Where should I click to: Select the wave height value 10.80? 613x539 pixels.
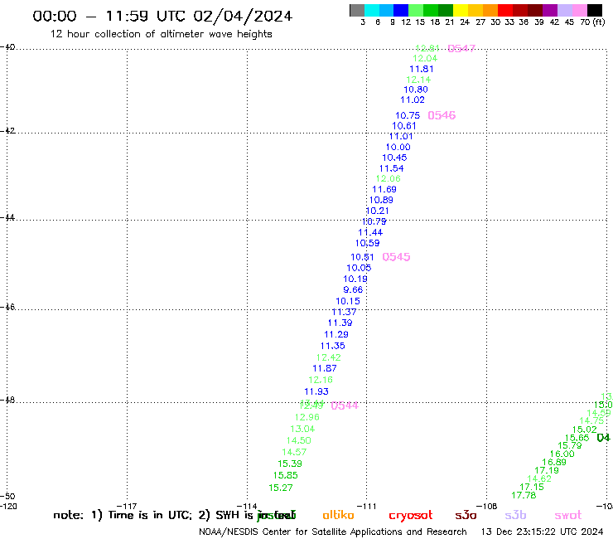coord(416,90)
